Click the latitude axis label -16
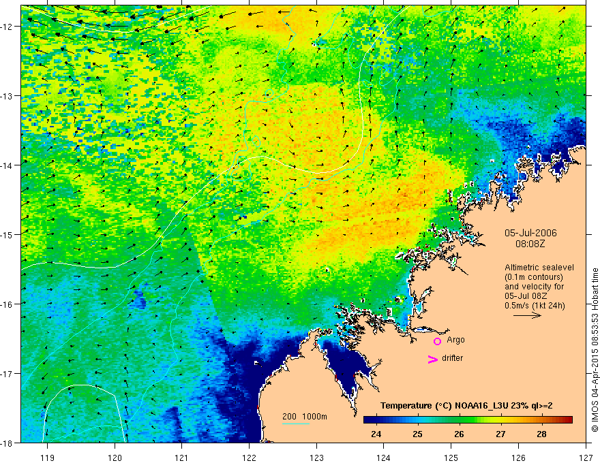The width and height of the screenshot is (600, 463). 7,304
